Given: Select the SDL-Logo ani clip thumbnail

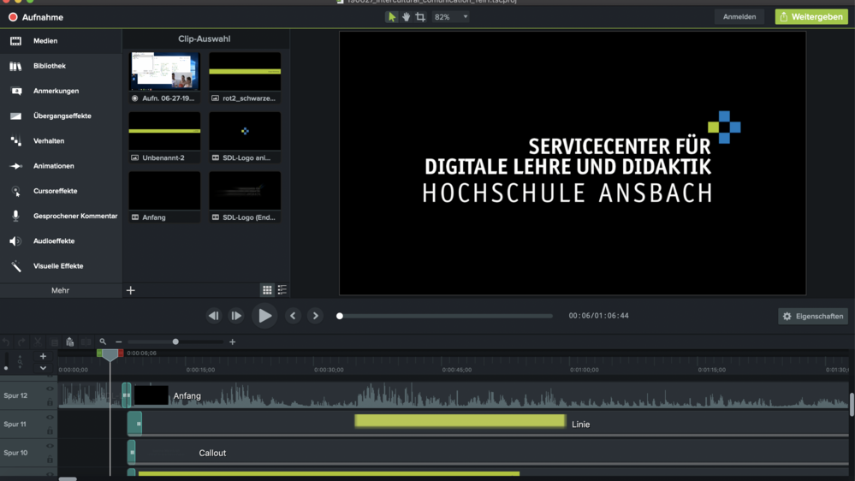Looking at the screenshot, I should coord(245,137).
